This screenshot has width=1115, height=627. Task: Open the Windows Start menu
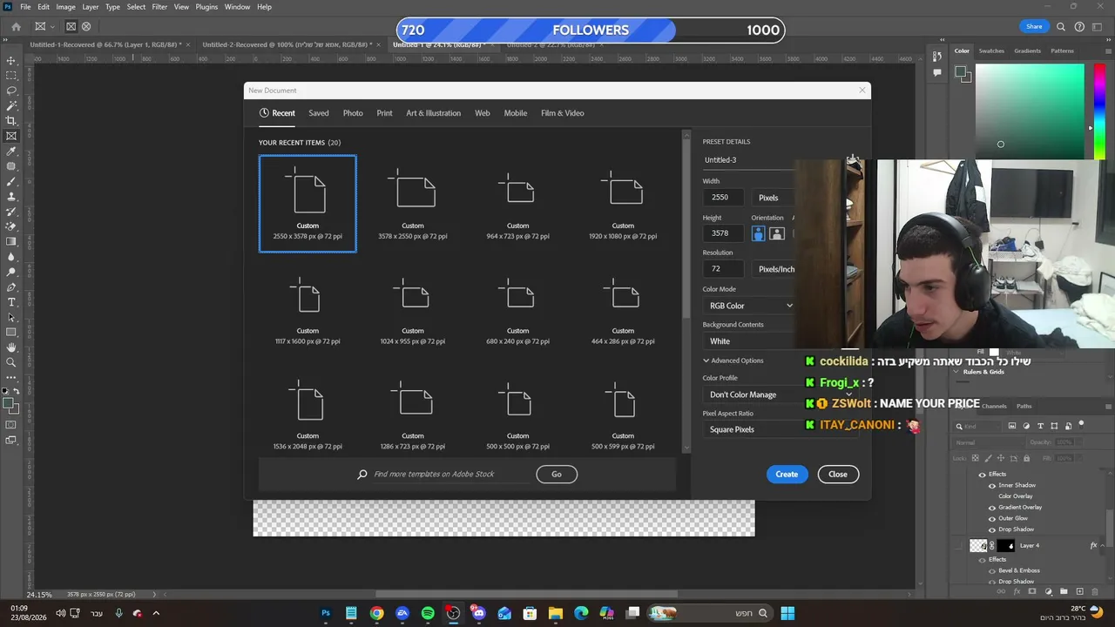click(787, 613)
